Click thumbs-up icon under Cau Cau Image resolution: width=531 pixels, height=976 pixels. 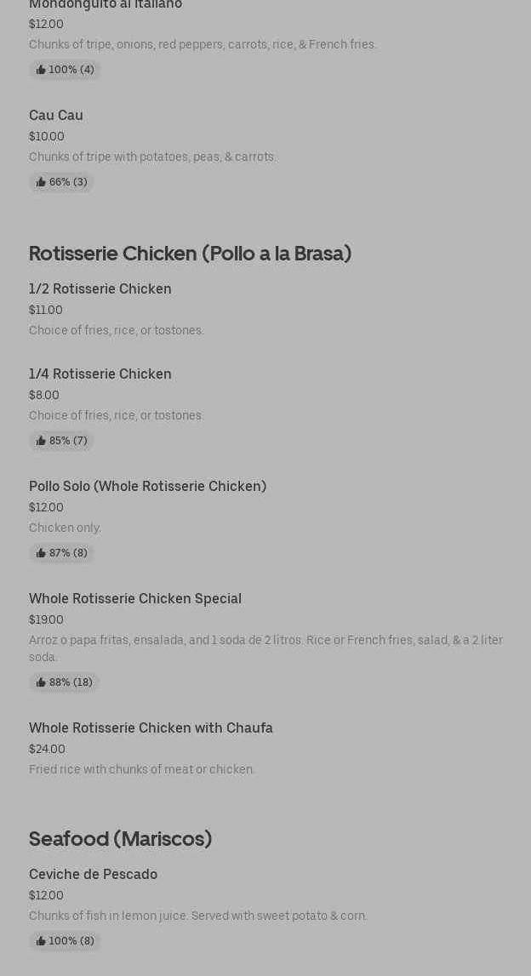(41, 182)
